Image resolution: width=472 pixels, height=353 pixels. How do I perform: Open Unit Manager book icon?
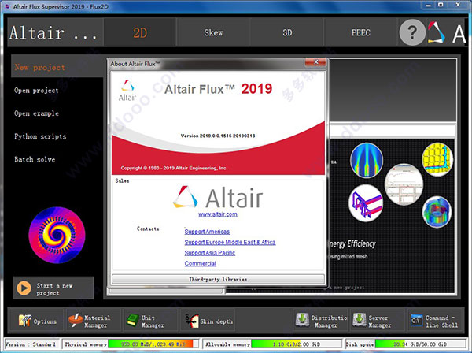pos(132,321)
